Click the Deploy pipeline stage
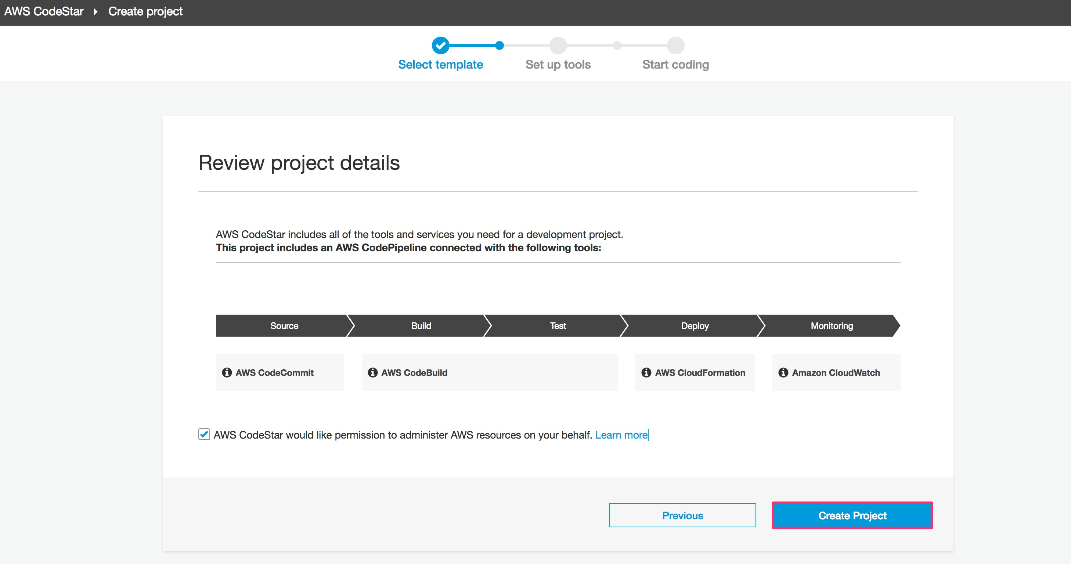This screenshot has height=564, width=1071. point(694,325)
